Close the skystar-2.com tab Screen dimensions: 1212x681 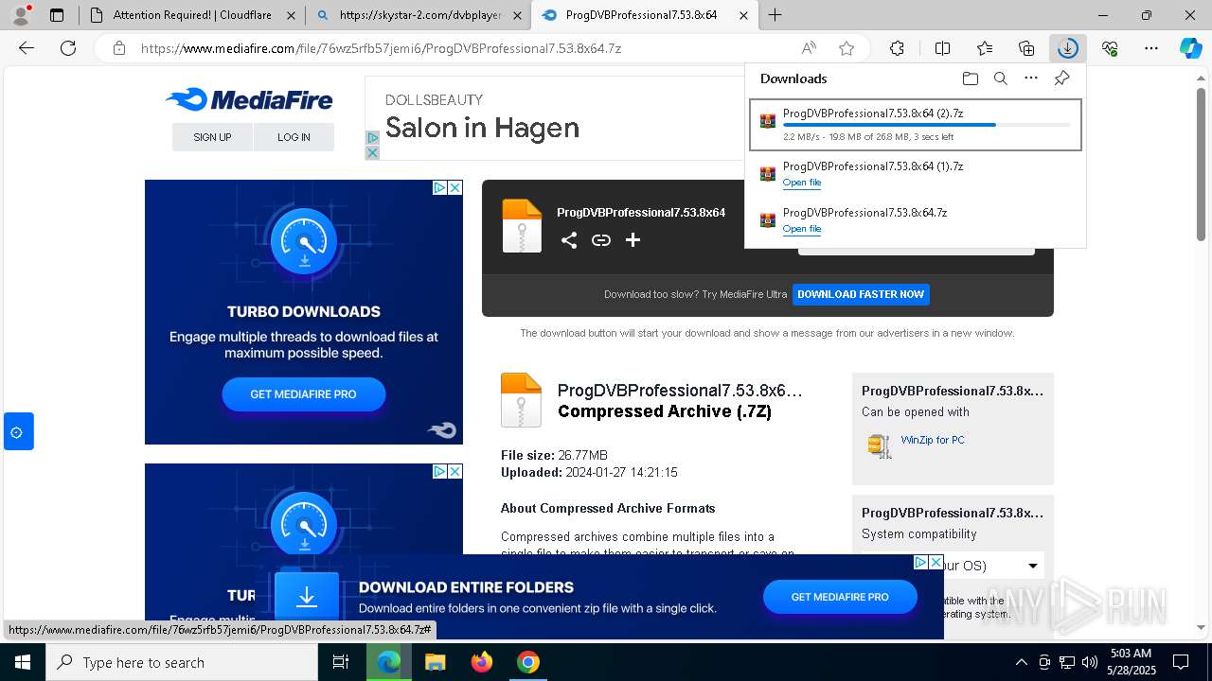pyautogui.click(x=518, y=15)
